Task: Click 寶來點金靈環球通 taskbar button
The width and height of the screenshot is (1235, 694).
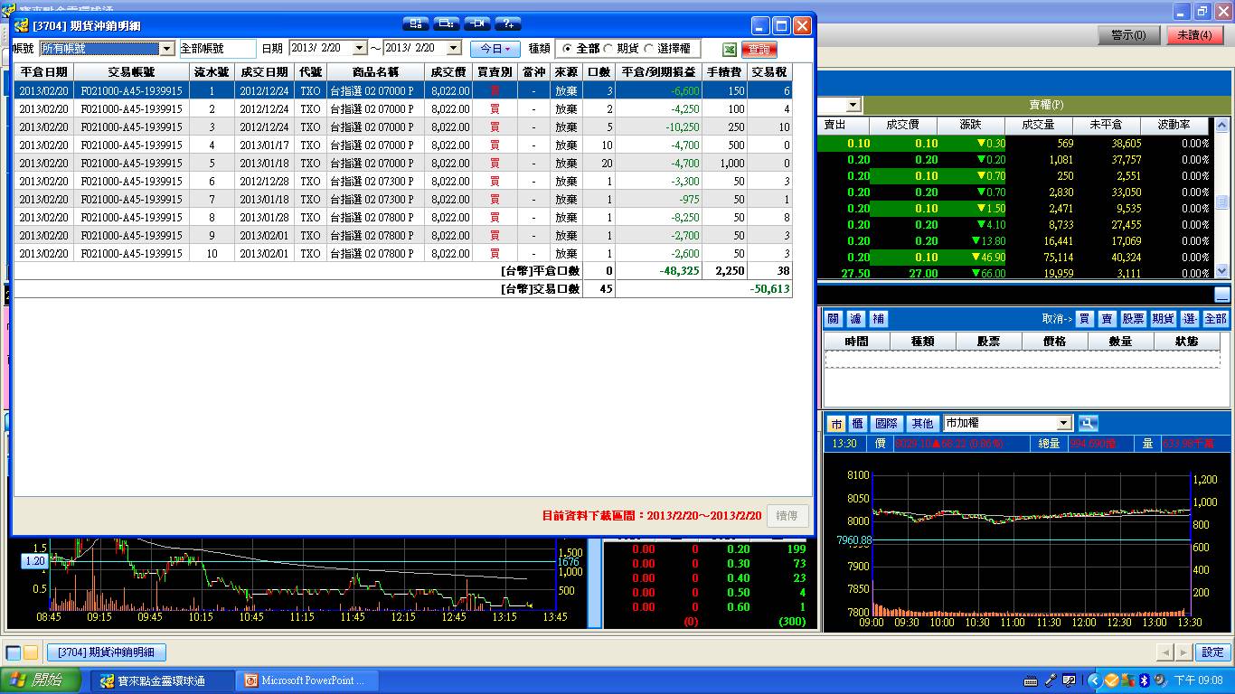Action: (161, 680)
